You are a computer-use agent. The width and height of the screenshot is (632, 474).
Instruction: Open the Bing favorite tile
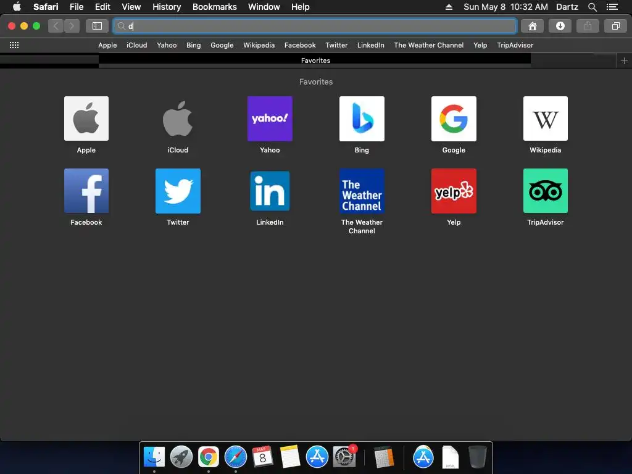pyautogui.click(x=362, y=118)
